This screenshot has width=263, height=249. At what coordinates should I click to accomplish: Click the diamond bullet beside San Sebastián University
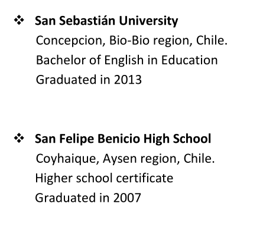(19, 20)
